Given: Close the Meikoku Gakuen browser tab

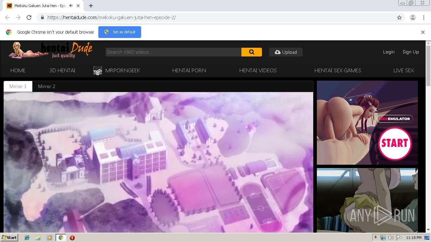Looking at the screenshot, I should pos(79,6).
